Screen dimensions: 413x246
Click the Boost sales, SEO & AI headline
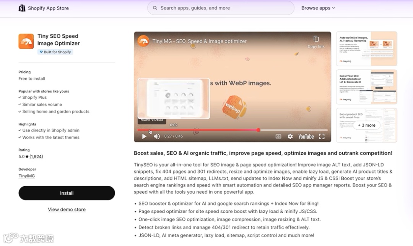263,153
